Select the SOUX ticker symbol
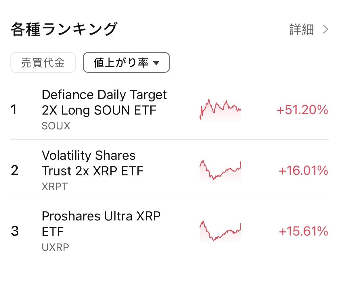The image size is (339, 282). 56,126
